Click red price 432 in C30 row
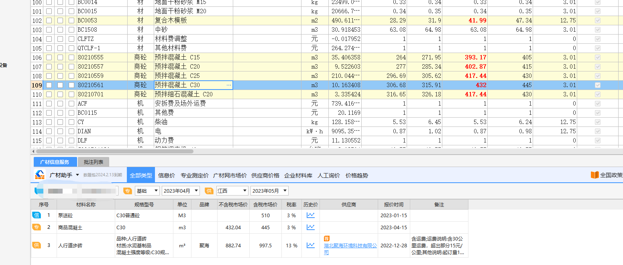Screen dimensions: 623x265 [481, 85]
